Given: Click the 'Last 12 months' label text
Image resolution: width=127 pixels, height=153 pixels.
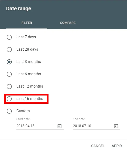Looking at the screenshot, I should pos(30,86).
